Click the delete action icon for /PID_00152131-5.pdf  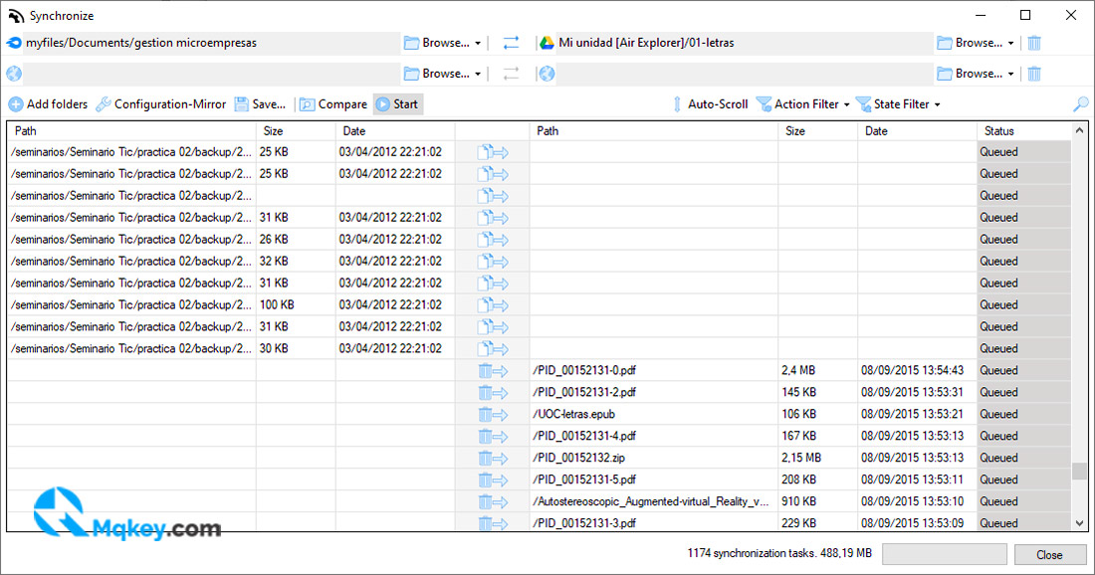coord(493,479)
